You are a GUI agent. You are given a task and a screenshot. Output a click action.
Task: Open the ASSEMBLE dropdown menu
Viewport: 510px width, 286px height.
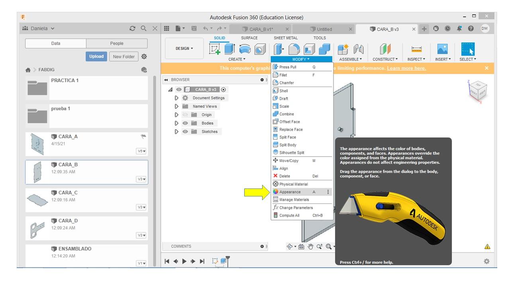pos(351,59)
